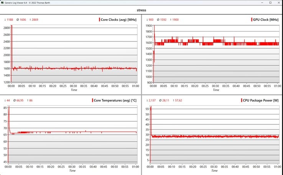The width and height of the screenshot is (283, 175).
Task: Select the Core Clocks (avg) [MHz] label
Action: (x=118, y=20)
